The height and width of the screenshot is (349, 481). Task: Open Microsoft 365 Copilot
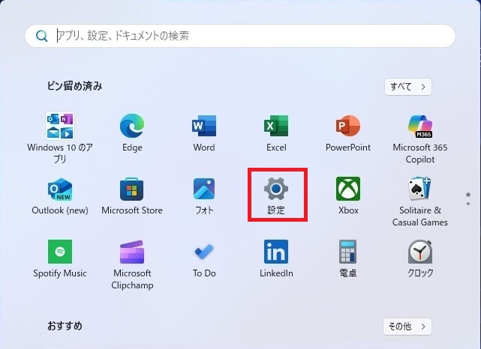[x=420, y=126]
